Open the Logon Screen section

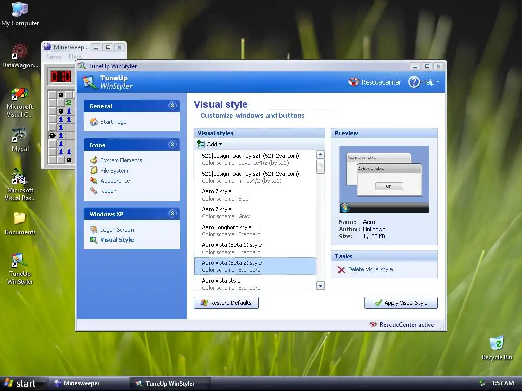coord(117,230)
